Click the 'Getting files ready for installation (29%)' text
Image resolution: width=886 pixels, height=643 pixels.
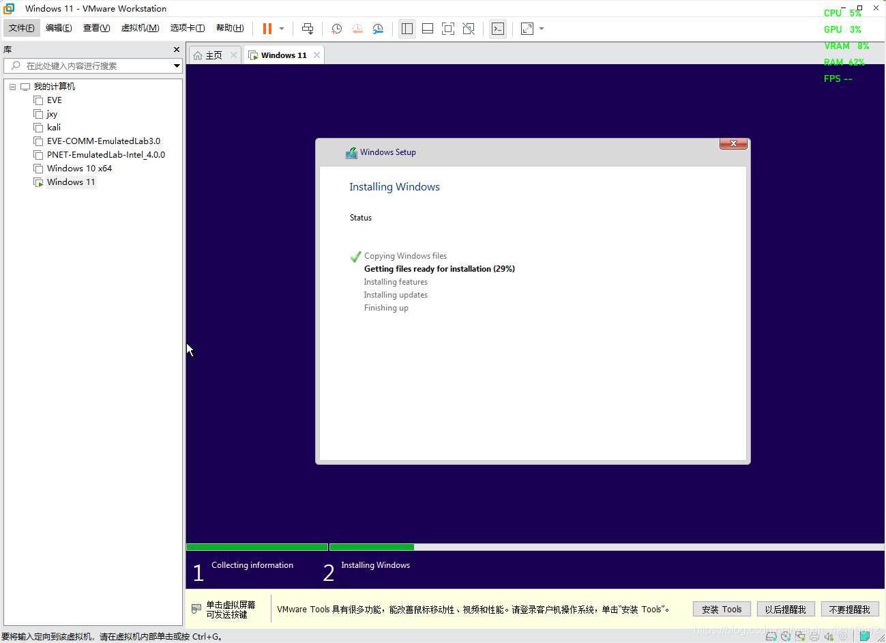point(439,269)
